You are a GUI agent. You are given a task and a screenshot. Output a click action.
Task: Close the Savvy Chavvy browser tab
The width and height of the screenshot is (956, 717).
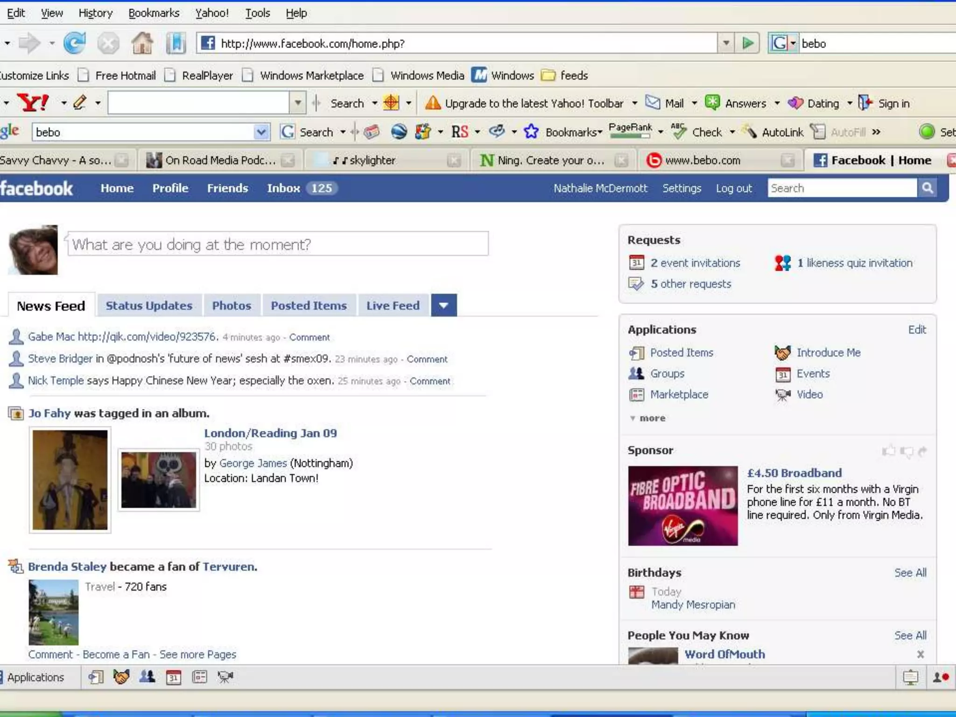pyautogui.click(x=122, y=160)
